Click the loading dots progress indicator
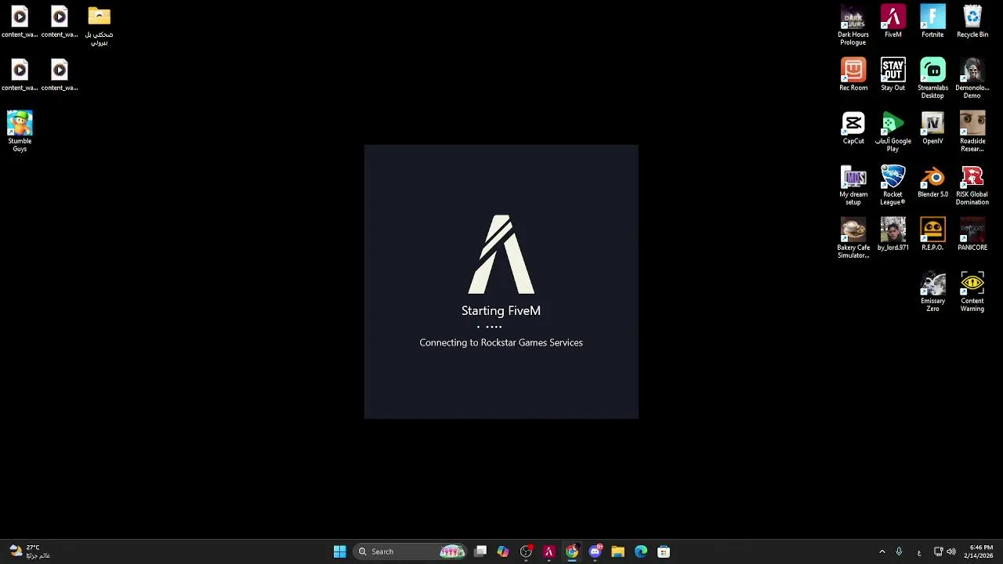 coord(490,327)
